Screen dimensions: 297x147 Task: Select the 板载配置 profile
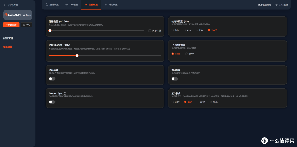(x=8, y=47)
